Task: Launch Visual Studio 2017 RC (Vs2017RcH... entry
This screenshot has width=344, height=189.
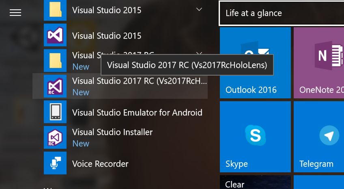Action: pyautogui.click(x=120, y=86)
